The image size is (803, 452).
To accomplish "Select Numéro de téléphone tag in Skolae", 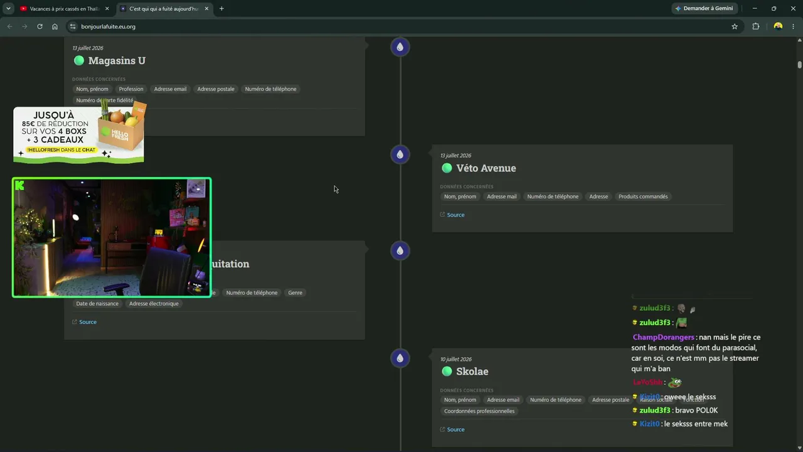I will (x=556, y=400).
